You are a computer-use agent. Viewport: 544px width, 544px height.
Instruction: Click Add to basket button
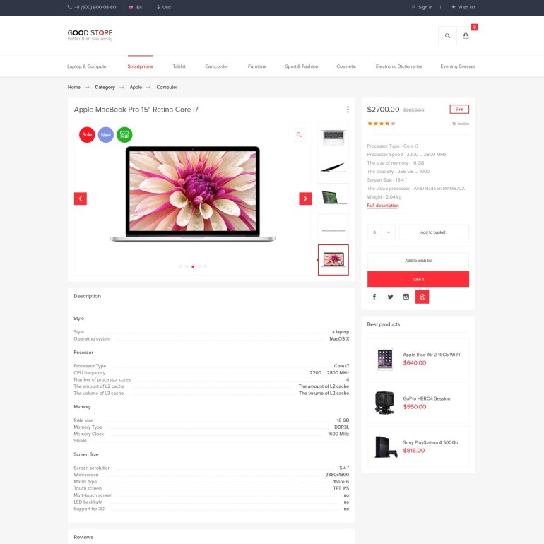coord(434,232)
